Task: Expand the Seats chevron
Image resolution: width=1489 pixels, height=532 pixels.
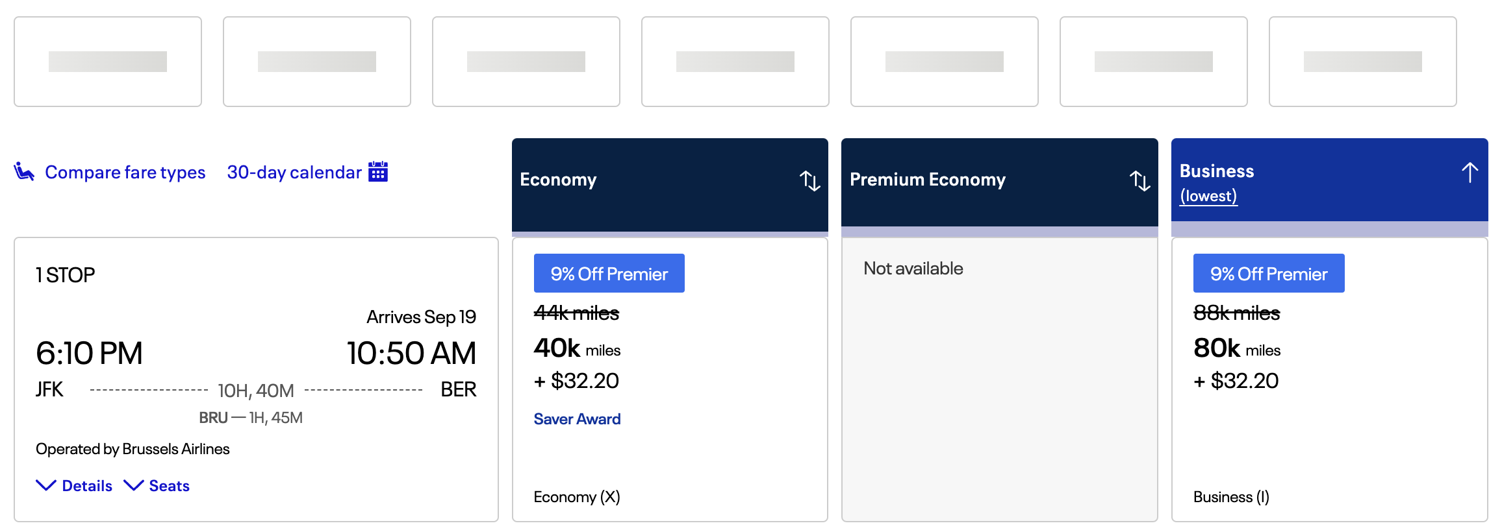Action: [133, 485]
